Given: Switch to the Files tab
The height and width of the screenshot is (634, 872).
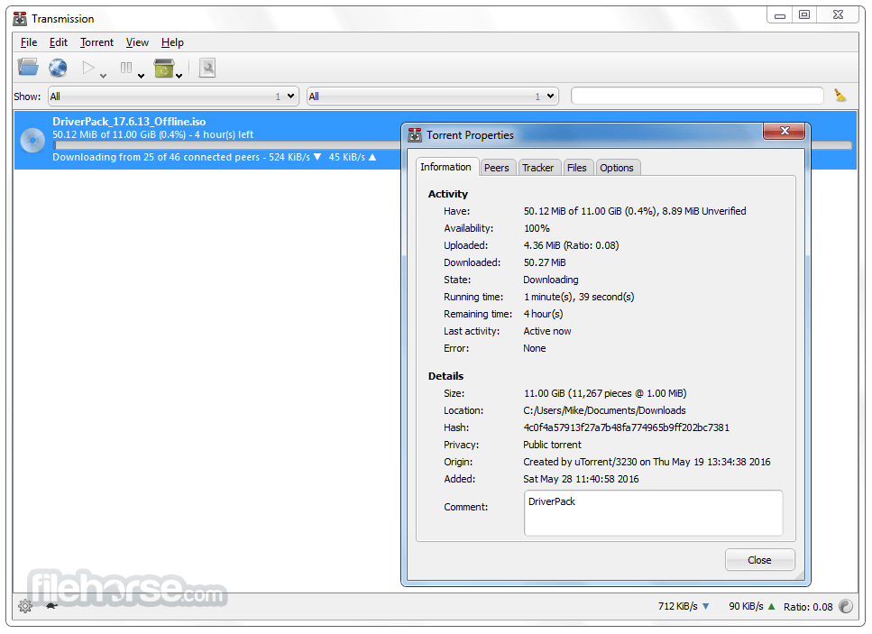Looking at the screenshot, I should click(577, 168).
